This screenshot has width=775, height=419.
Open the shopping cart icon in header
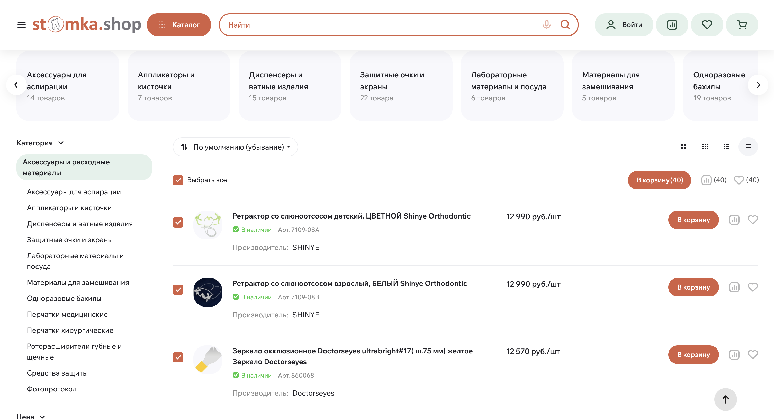coord(742,25)
